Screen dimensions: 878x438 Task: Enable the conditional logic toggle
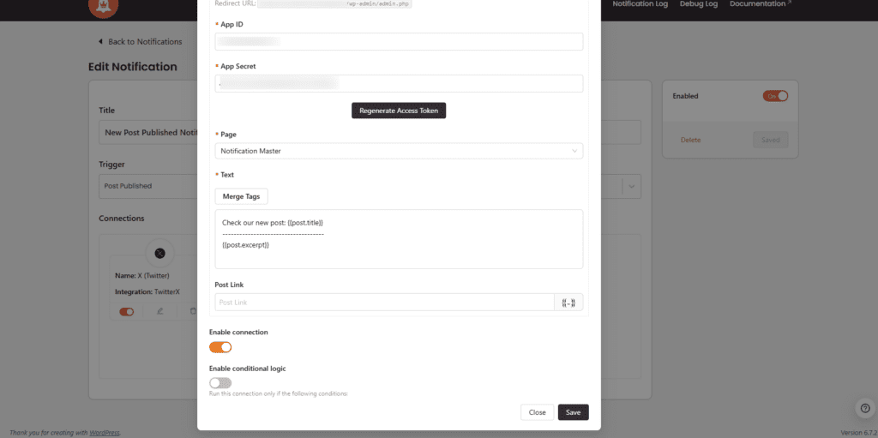coord(220,383)
